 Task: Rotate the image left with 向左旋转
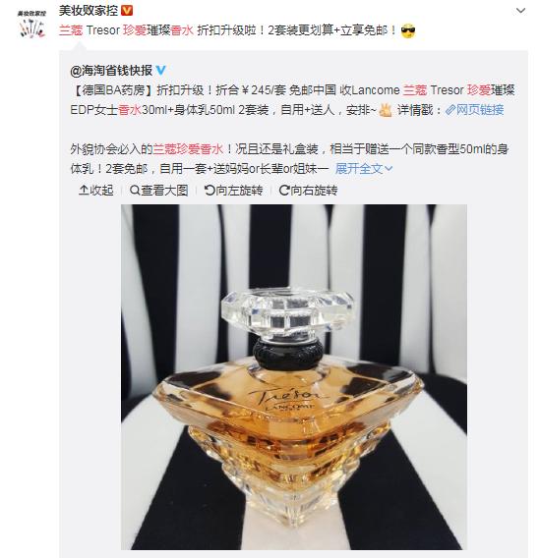pos(234,191)
